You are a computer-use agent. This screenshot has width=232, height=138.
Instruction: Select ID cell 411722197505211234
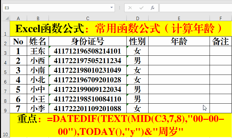tap(88, 60)
